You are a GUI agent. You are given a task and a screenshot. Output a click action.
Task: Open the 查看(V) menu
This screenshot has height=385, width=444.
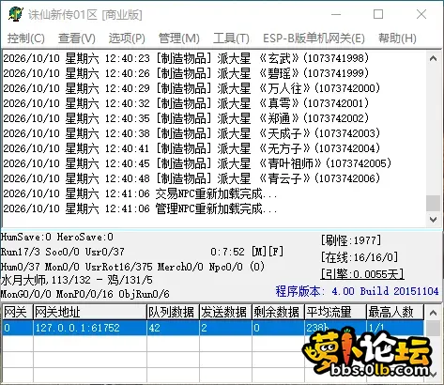pos(77,38)
